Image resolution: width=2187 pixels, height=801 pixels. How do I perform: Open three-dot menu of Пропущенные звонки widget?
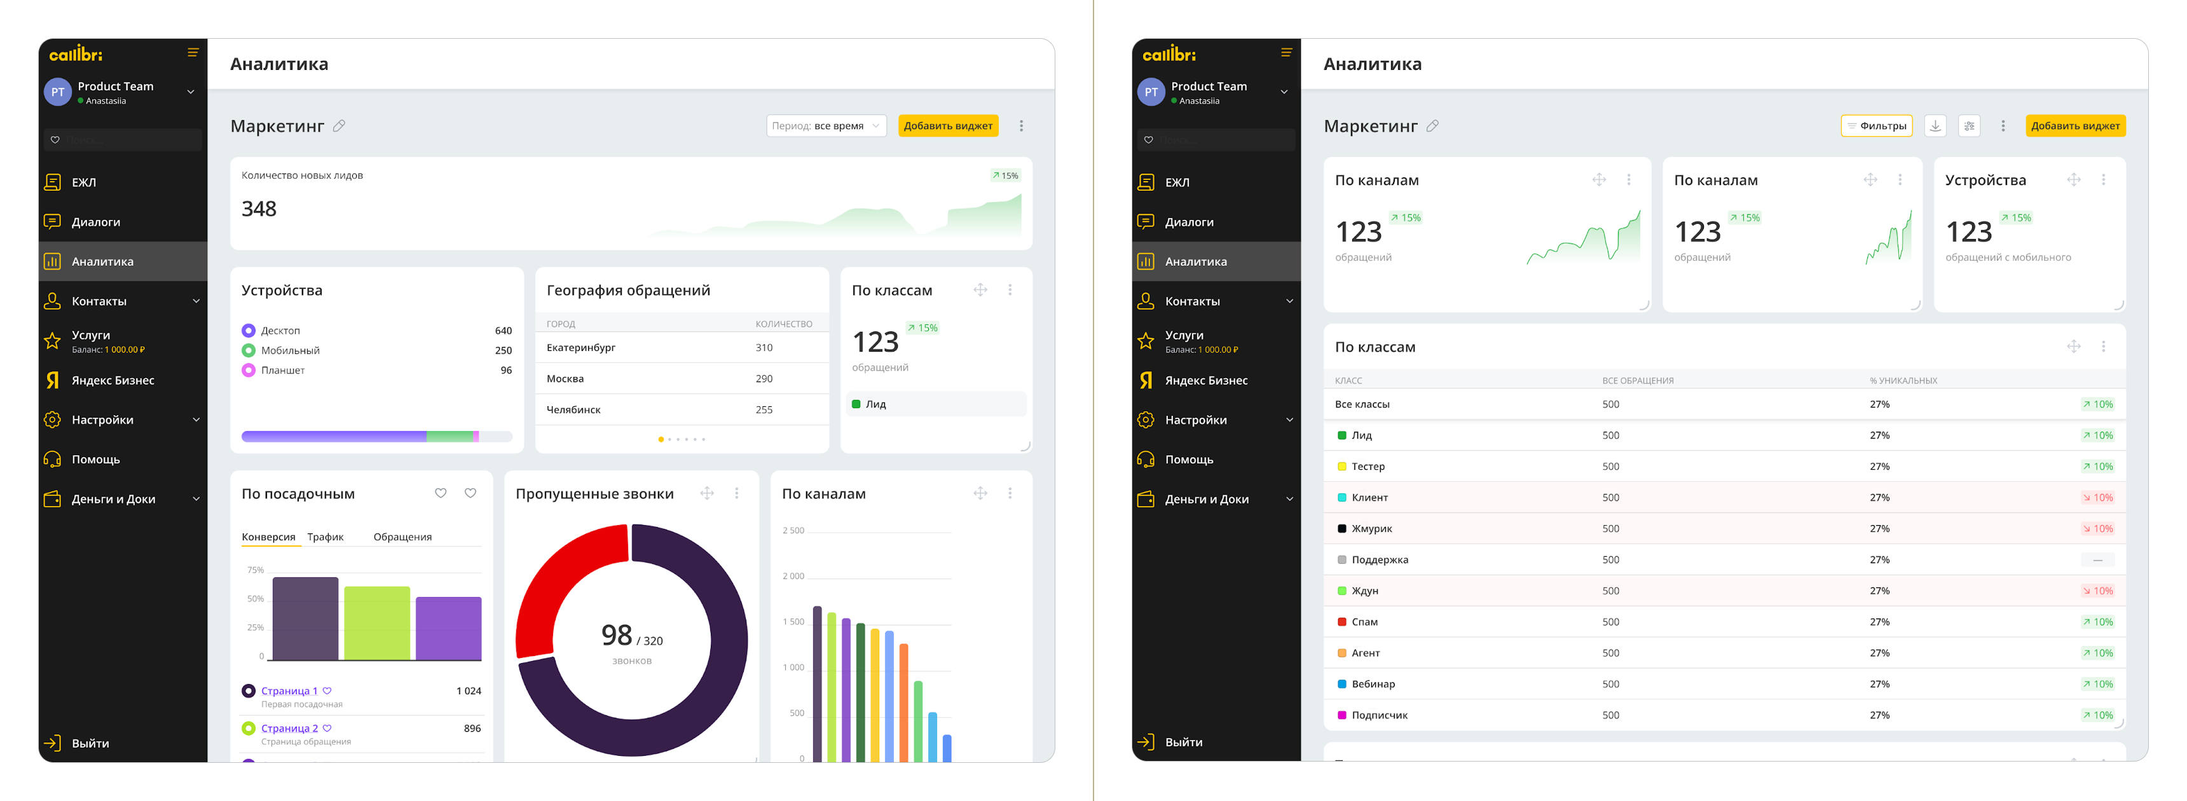[736, 493]
